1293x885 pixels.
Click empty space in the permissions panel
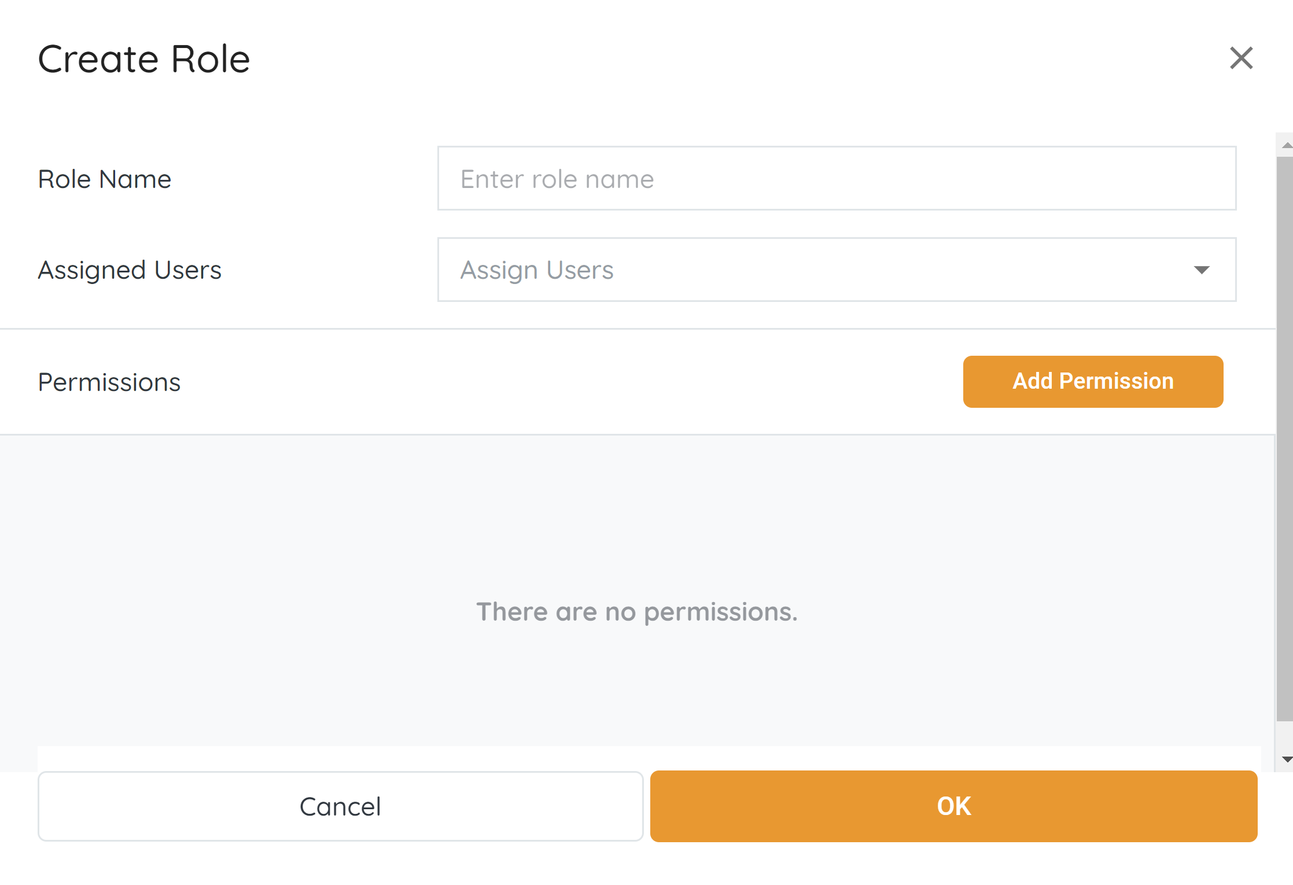289,521
